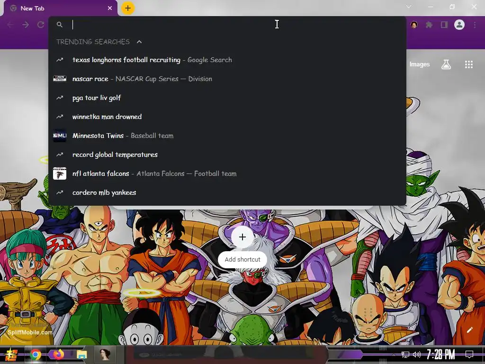Click the trend arrow beside texas longhorns

[x=60, y=60]
